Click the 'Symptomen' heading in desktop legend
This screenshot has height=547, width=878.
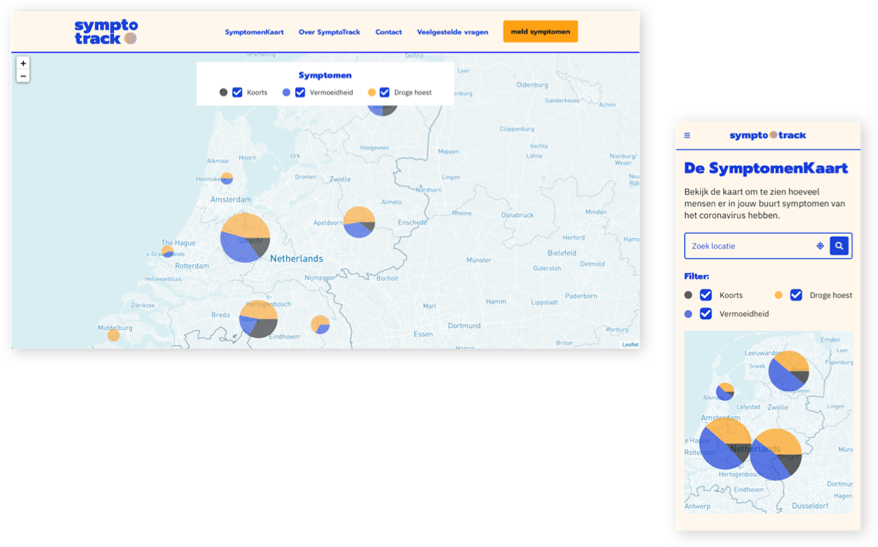pos(325,75)
